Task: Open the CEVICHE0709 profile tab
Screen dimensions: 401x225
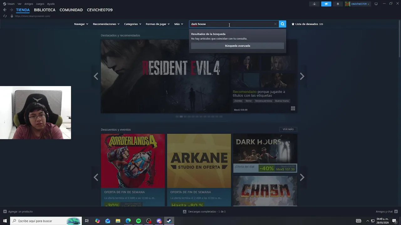Action: click(x=100, y=10)
